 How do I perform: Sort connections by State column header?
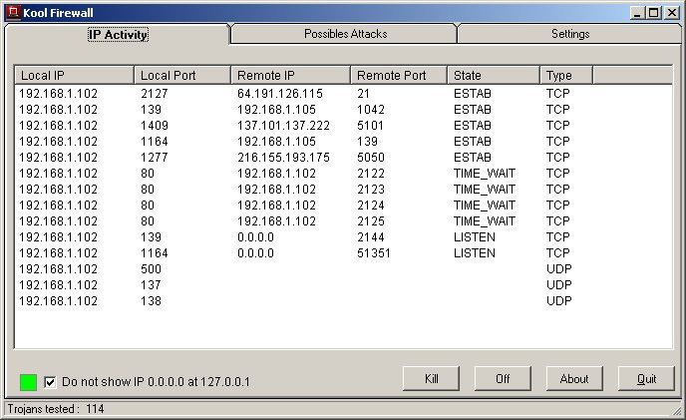pos(494,76)
